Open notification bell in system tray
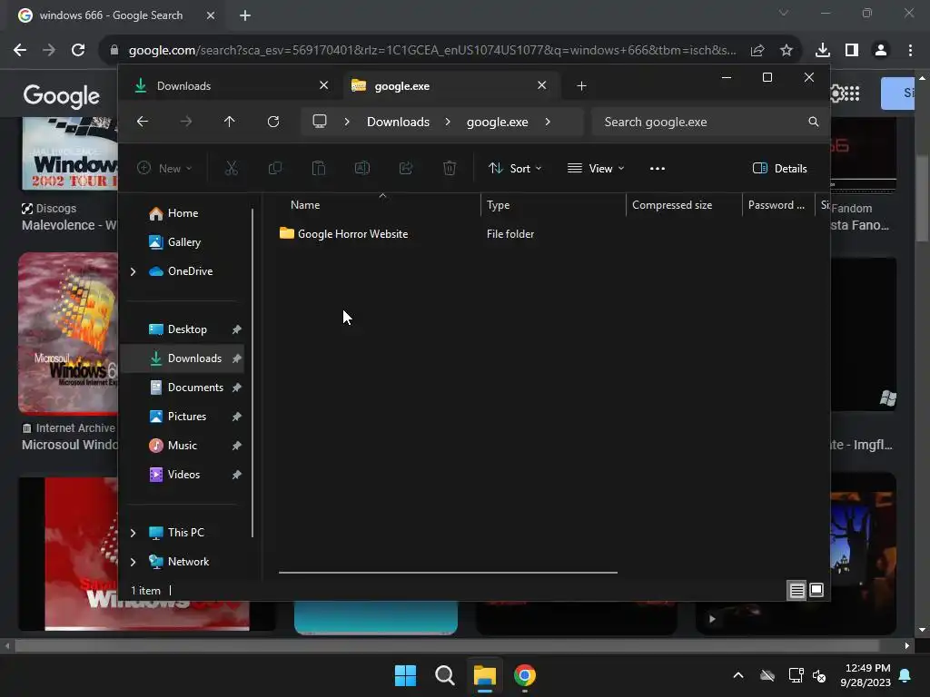 click(x=905, y=675)
